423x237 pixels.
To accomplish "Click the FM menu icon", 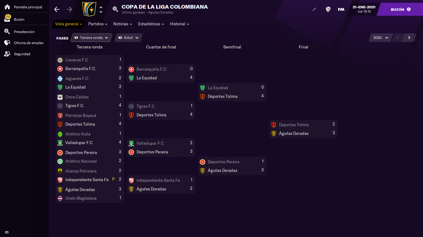I will [341, 9].
